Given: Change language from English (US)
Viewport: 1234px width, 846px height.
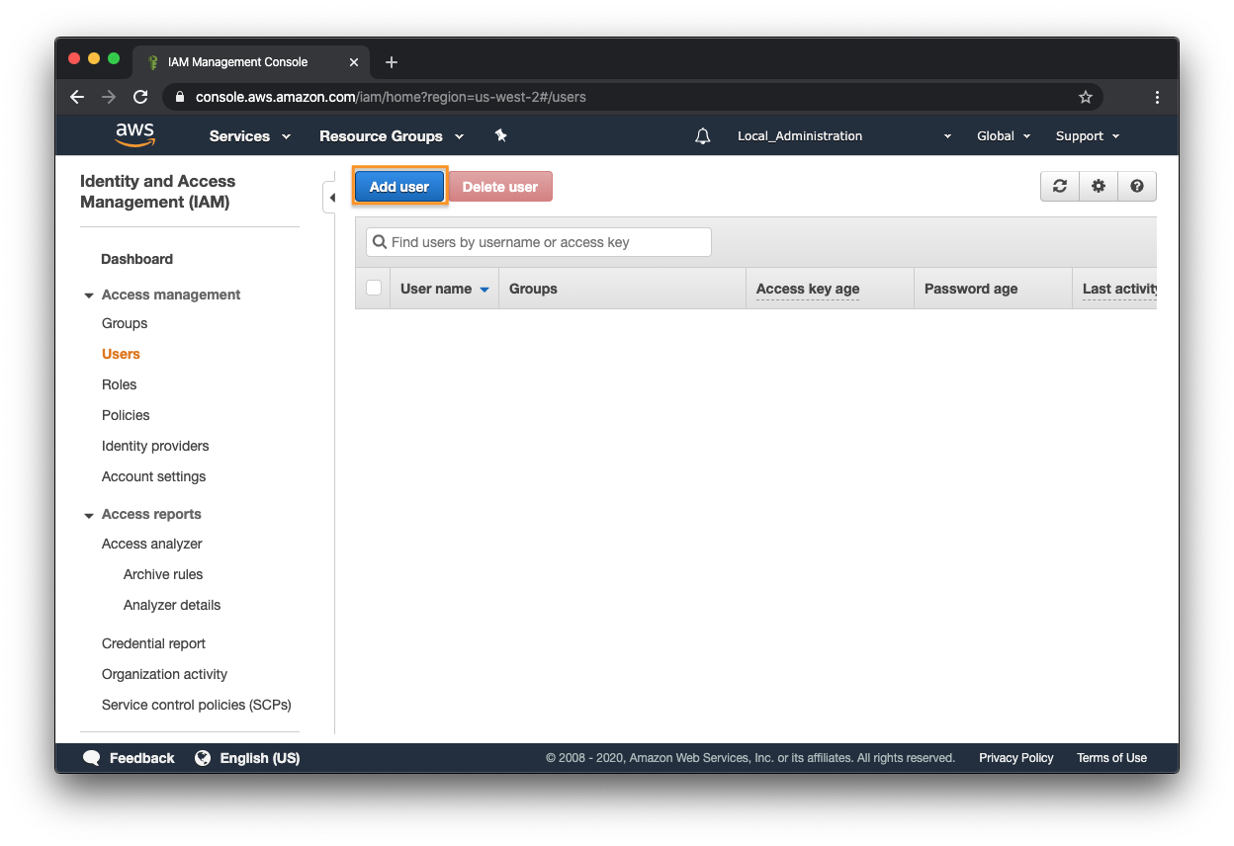Looking at the screenshot, I should 260,758.
